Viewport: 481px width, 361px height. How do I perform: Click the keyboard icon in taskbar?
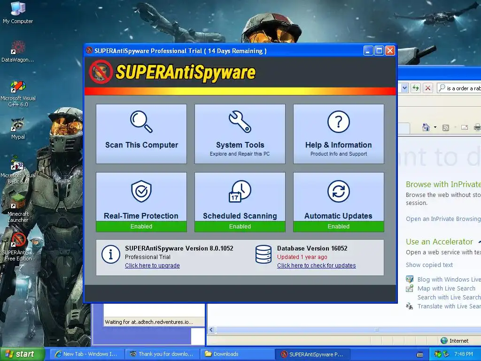pos(420,354)
